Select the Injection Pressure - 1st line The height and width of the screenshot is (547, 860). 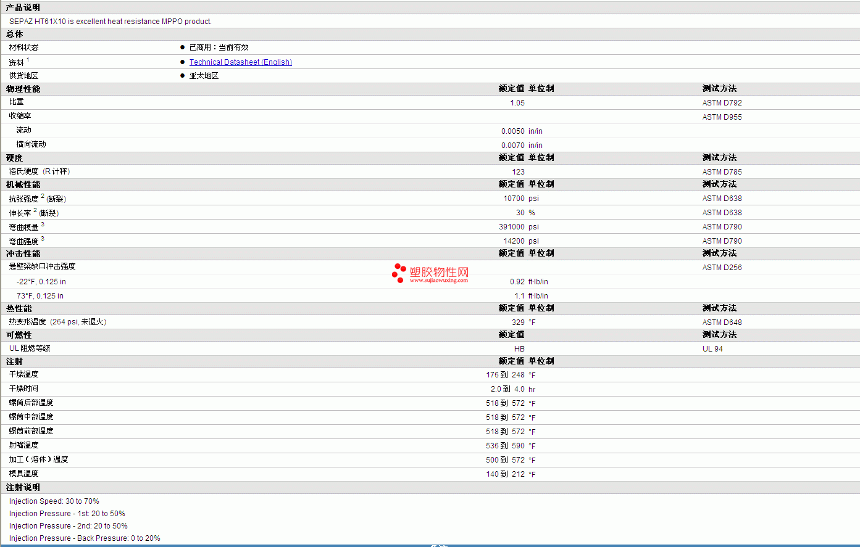coord(67,514)
